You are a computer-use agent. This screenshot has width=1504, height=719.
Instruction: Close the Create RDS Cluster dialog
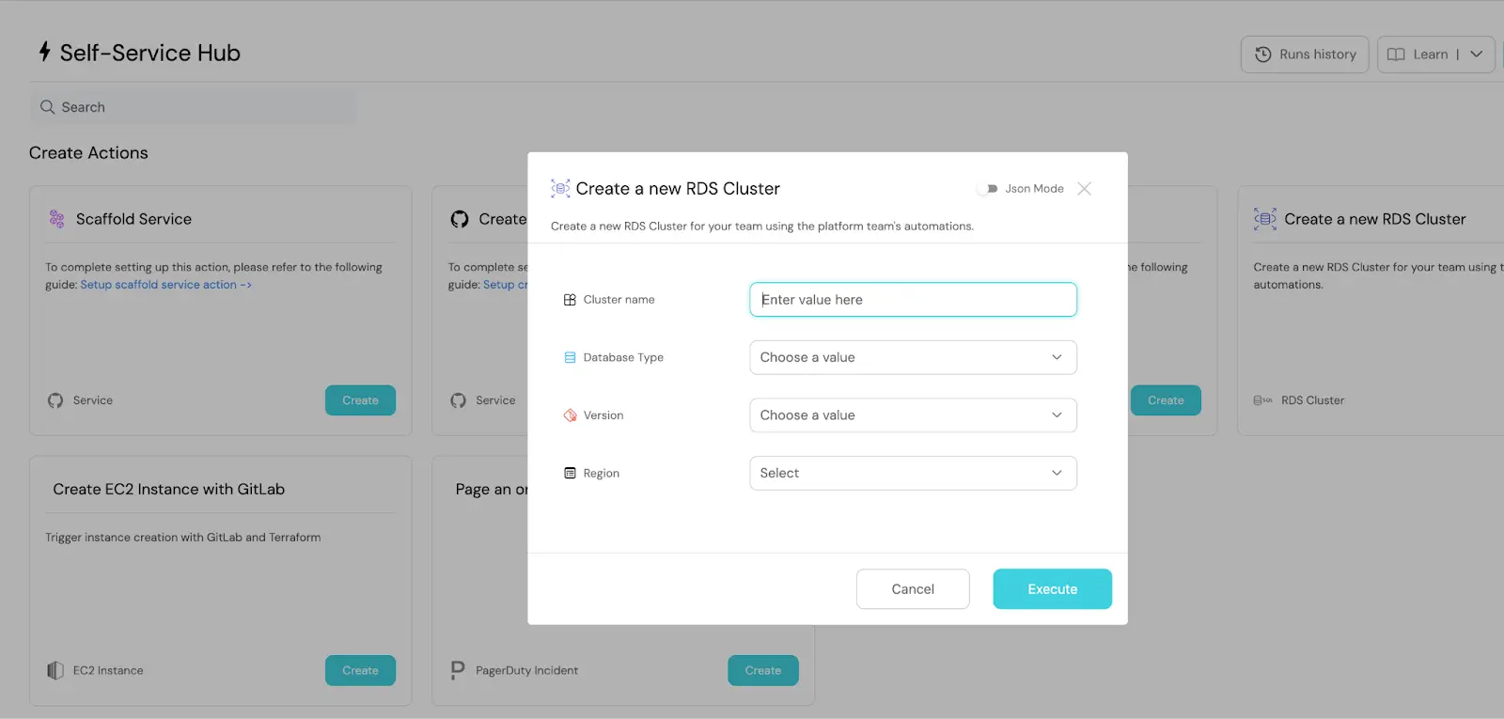coord(1084,189)
